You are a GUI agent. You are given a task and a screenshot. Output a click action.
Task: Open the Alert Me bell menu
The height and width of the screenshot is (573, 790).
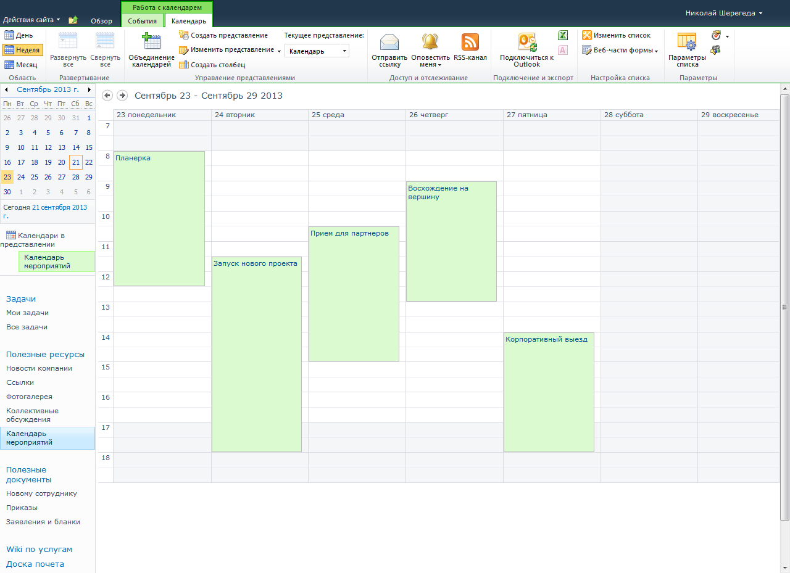click(x=430, y=49)
